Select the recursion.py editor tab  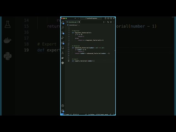coord(73,22)
